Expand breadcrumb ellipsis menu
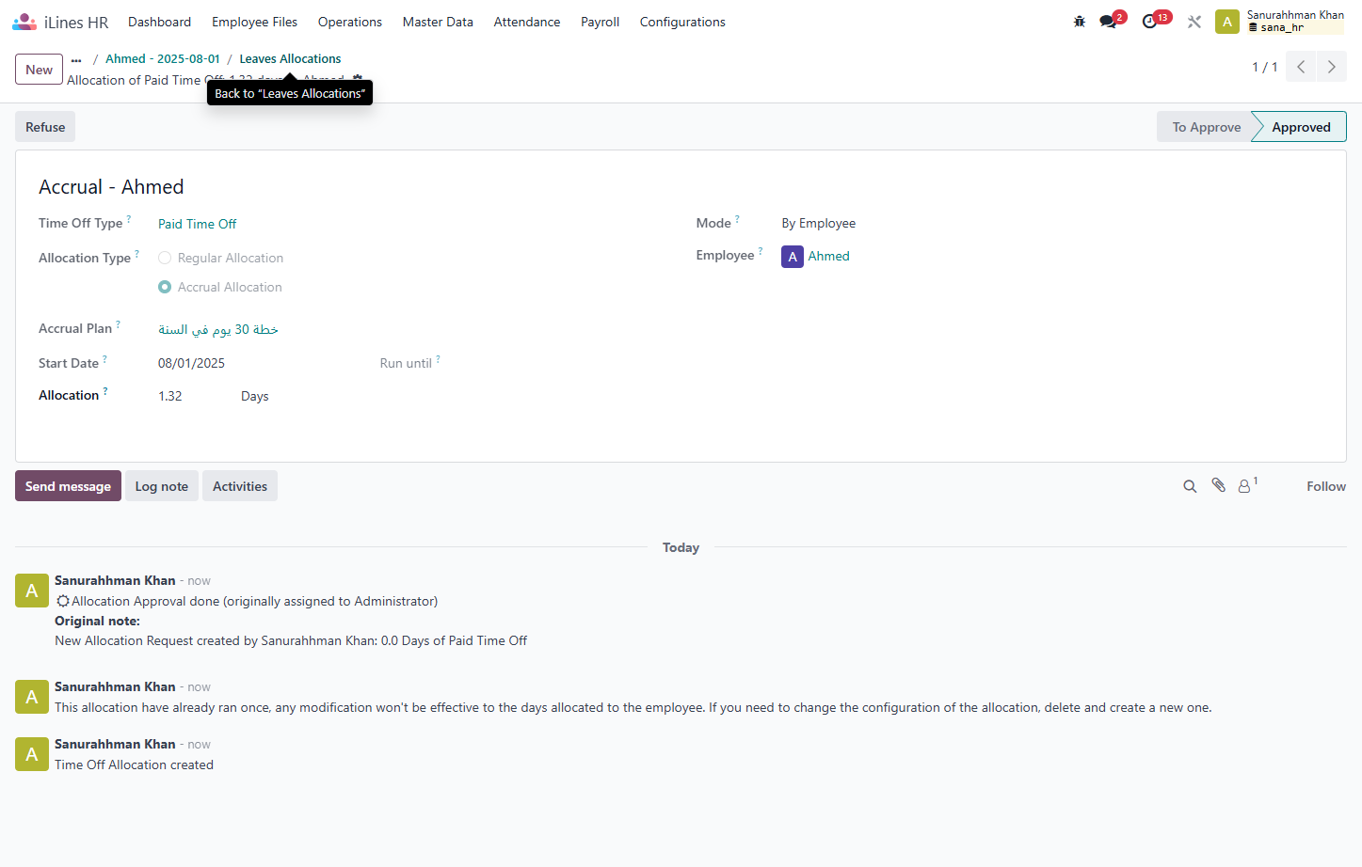This screenshot has height=867, width=1362. click(x=76, y=59)
